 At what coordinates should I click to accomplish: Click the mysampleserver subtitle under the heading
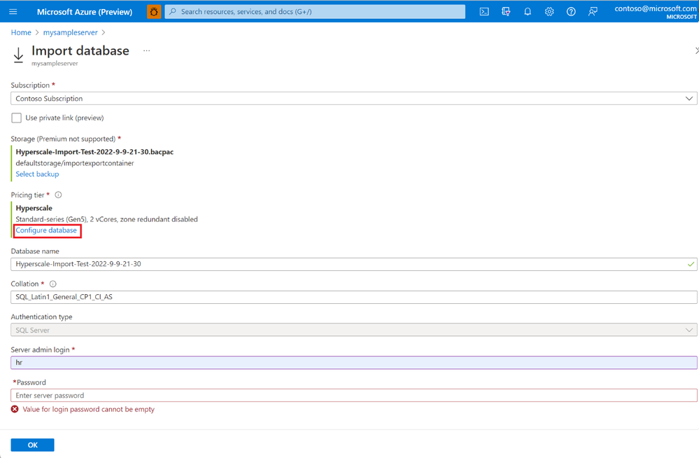click(55, 64)
